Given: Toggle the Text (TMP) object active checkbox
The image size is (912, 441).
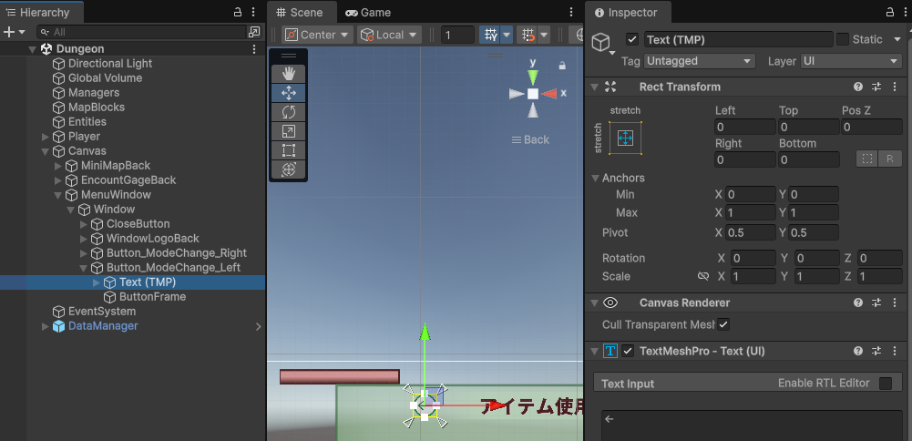Looking at the screenshot, I should (632, 40).
